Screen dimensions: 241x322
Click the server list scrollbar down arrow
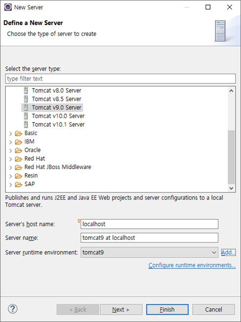coord(231,188)
